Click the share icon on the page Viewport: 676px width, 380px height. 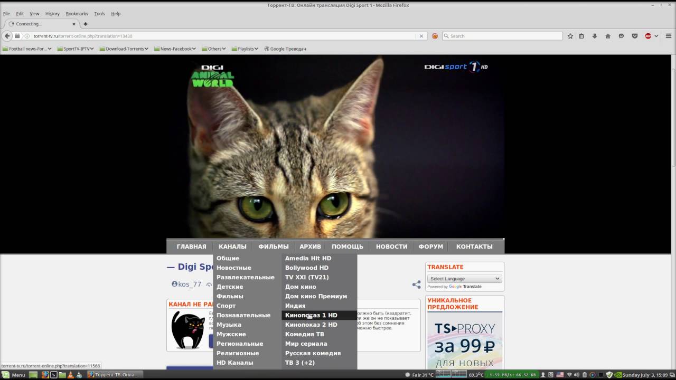(416, 284)
